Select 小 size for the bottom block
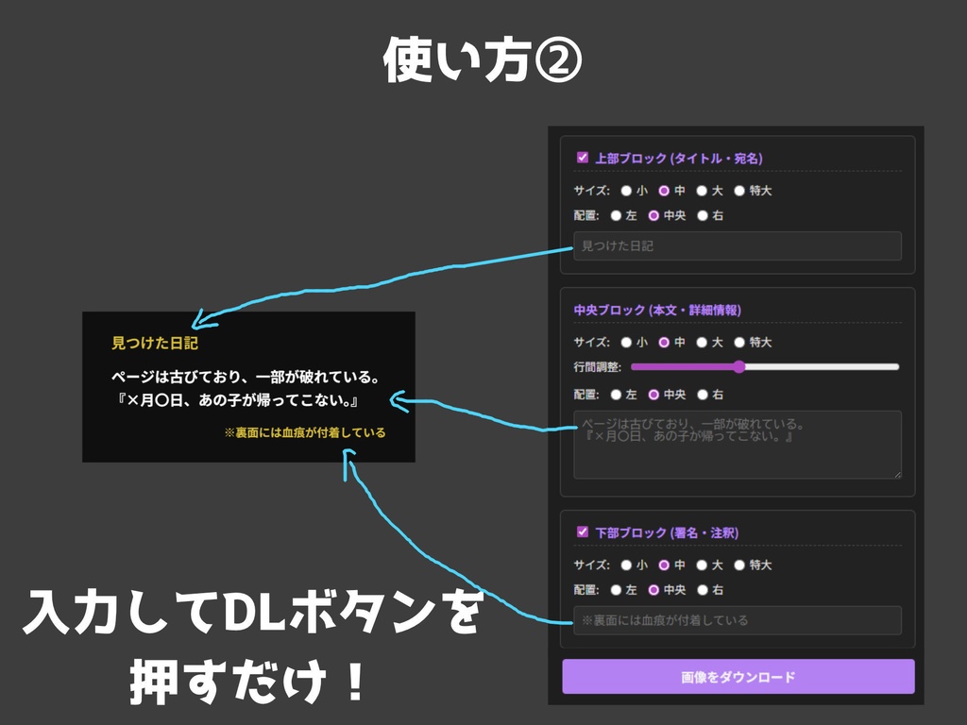This screenshot has width=967, height=725. (x=625, y=565)
